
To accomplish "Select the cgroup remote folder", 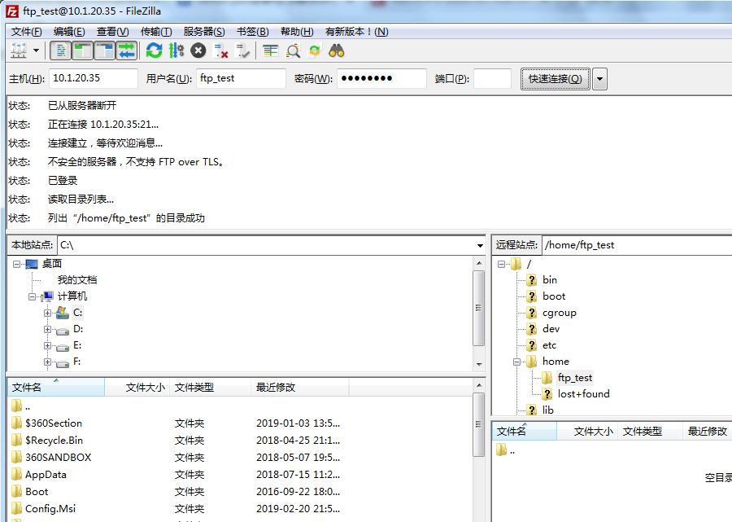I will [x=560, y=313].
